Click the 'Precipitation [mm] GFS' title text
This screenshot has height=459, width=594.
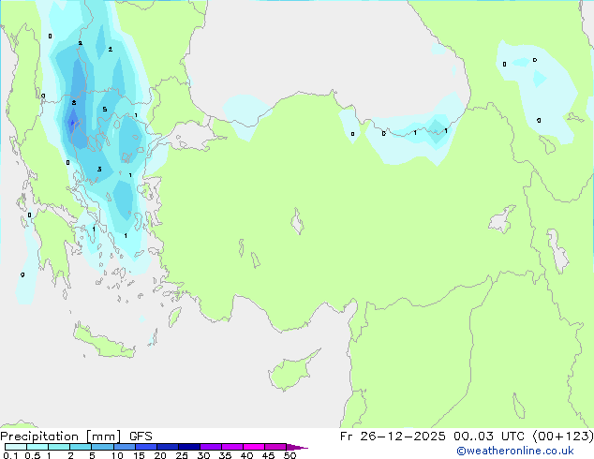point(76,437)
